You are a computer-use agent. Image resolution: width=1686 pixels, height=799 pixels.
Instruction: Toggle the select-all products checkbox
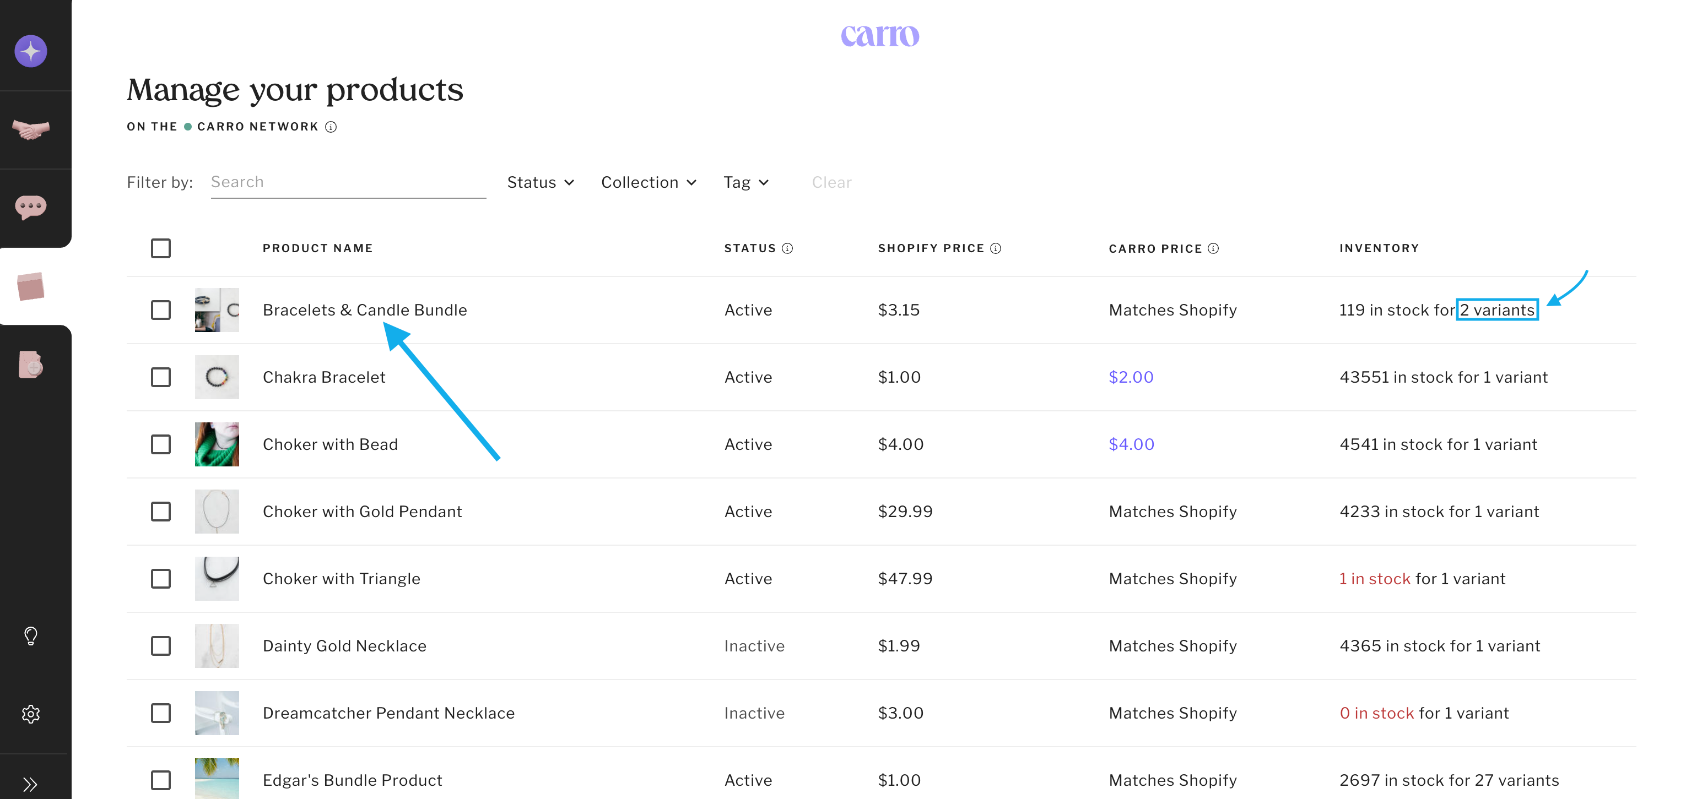[x=161, y=248]
